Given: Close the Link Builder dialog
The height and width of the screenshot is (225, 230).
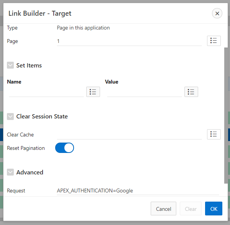Looking at the screenshot, I should click(217, 13).
